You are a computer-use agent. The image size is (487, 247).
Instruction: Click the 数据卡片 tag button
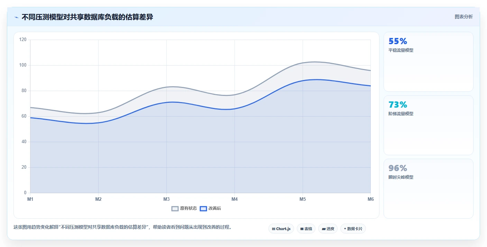[x=353, y=229]
